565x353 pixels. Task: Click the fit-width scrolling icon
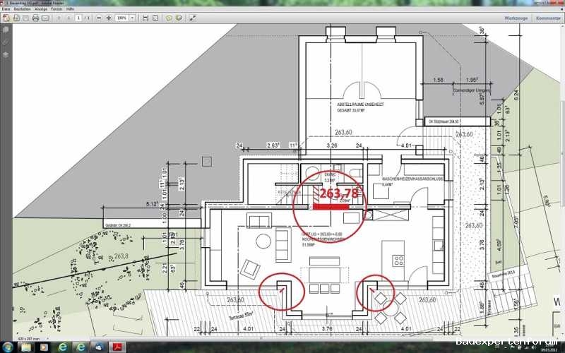145,18
